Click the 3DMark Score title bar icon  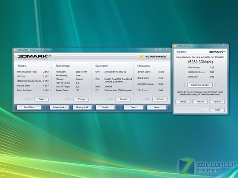(x=175, y=46)
